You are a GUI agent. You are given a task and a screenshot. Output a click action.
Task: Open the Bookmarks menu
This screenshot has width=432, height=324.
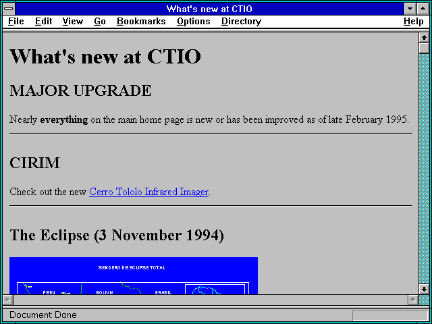tap(141, 22)
